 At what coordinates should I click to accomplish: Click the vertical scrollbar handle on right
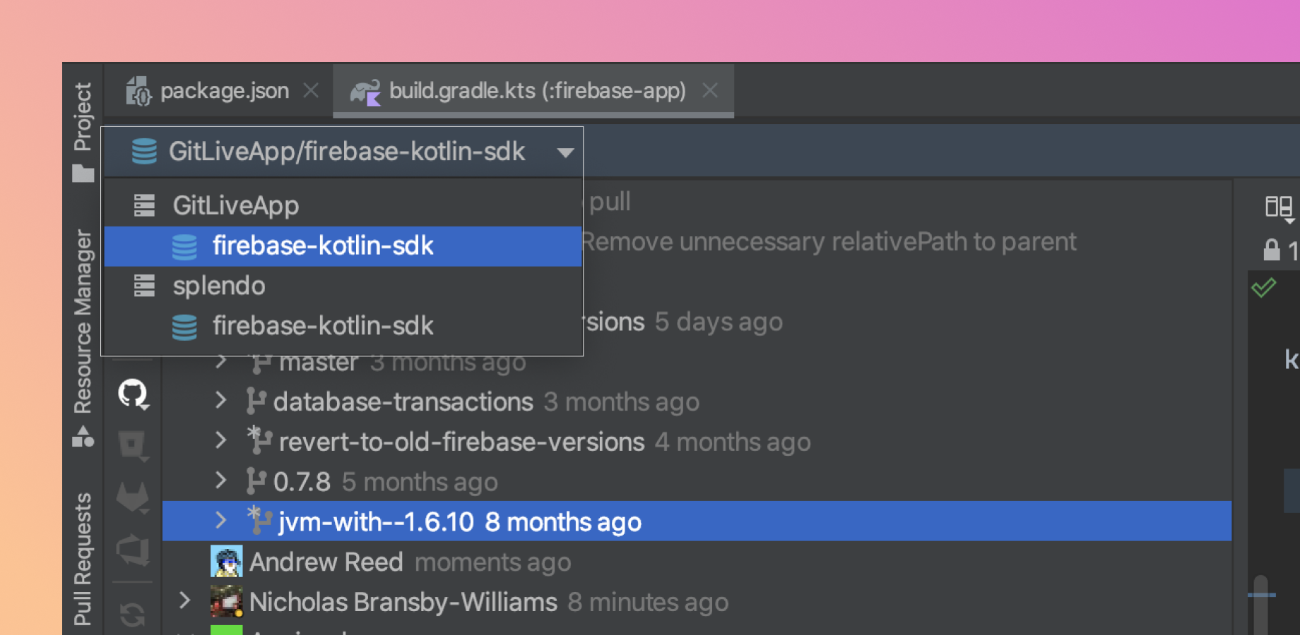(1261, 605)
